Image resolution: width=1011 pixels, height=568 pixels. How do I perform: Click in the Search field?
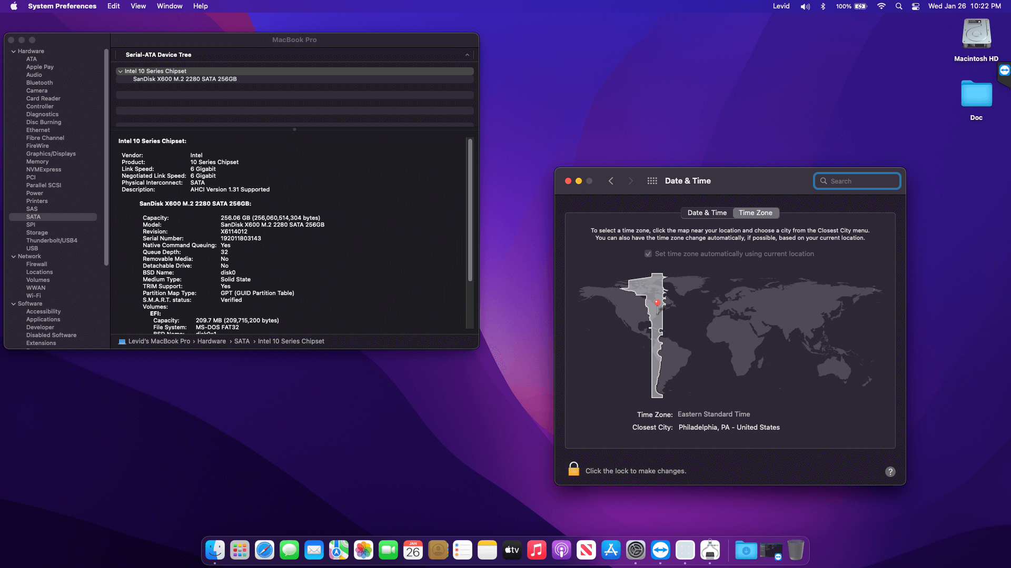(857, 181)
